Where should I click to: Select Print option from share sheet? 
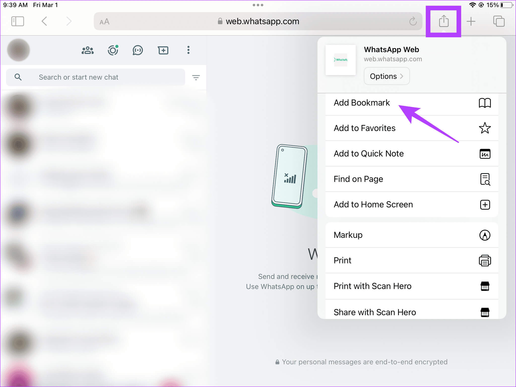click(412, 260)
